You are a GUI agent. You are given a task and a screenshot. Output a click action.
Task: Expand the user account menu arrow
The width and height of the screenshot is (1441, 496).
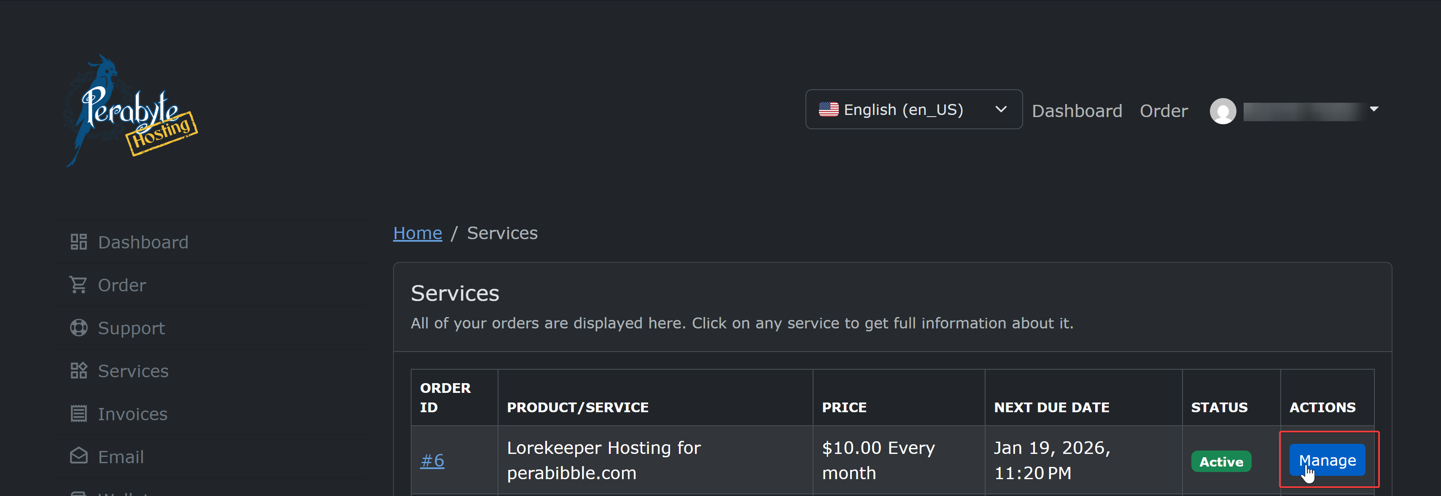click(1374, 109)
